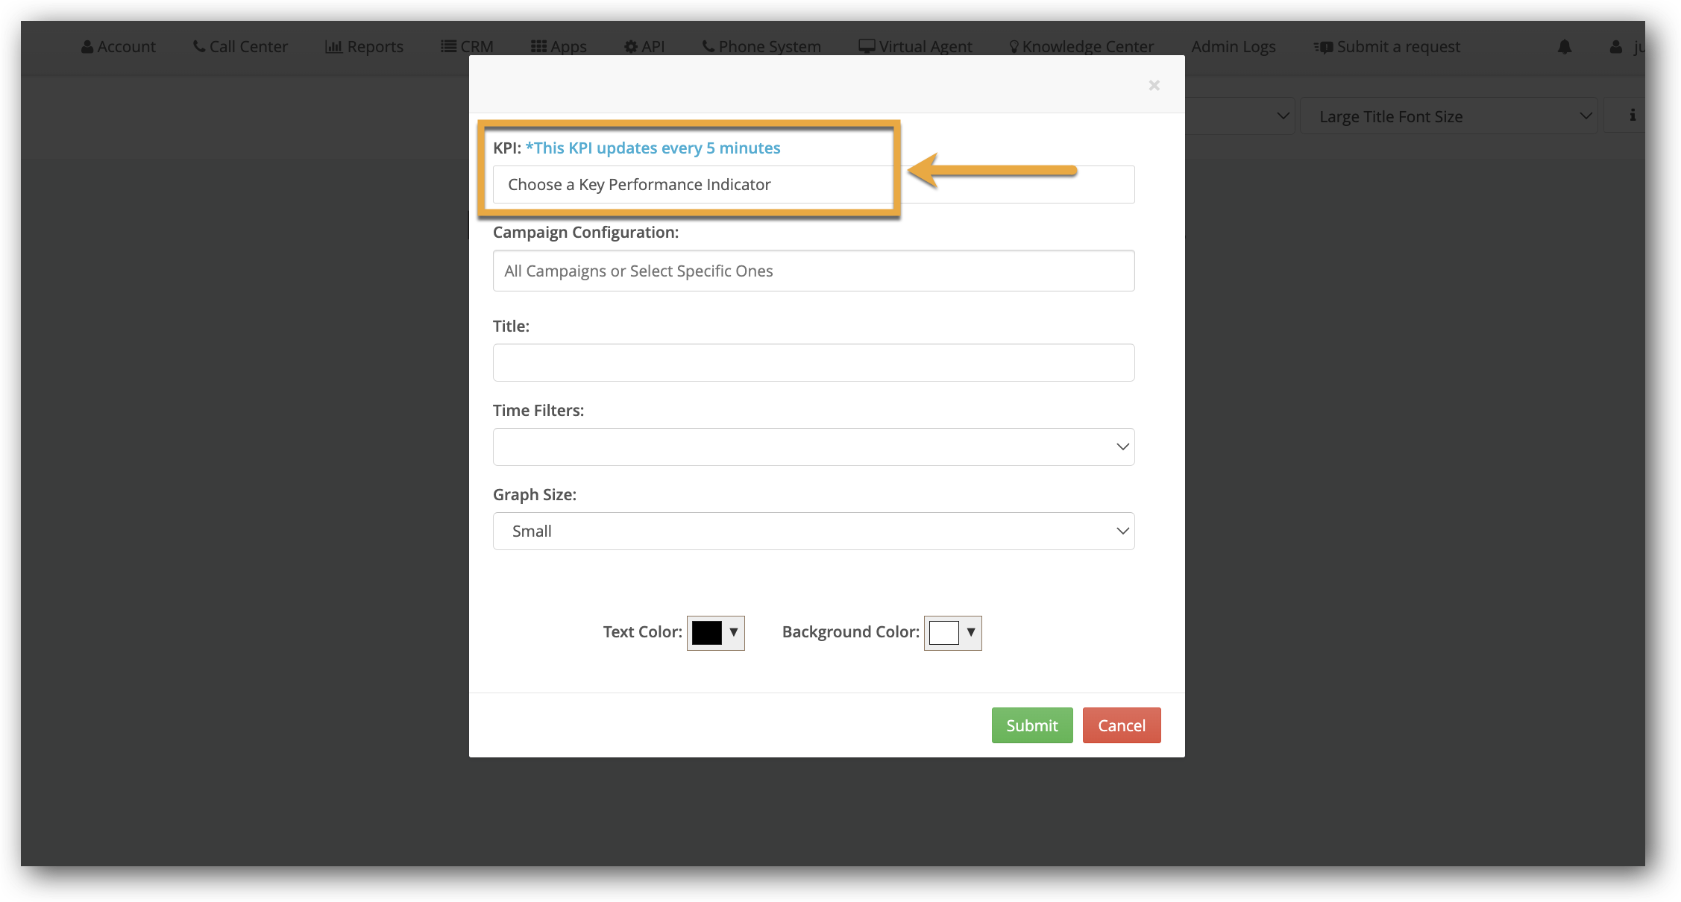Screen dimensions: 1681x902
Task: Click Submit a request link
Action: click(x=1387, y=47)
